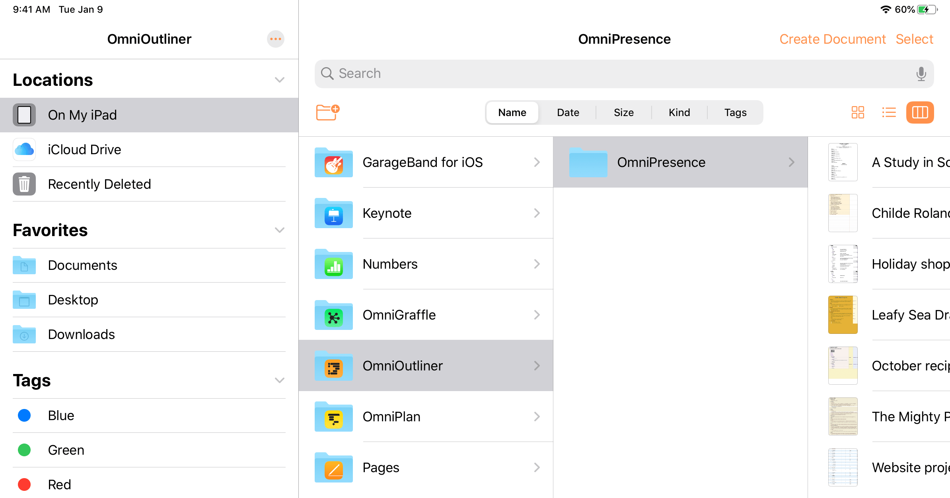Open A Study in Scarlet document thumbnail
The height and width of the screenshot is (498, 950).
point(843,162)
